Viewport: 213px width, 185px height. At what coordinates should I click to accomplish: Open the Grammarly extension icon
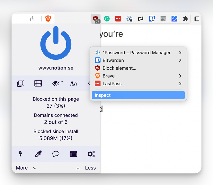[107, 19]
